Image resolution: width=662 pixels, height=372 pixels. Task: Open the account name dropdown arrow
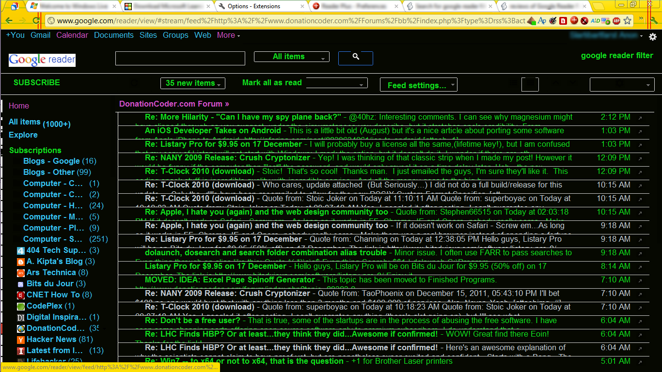641,36
